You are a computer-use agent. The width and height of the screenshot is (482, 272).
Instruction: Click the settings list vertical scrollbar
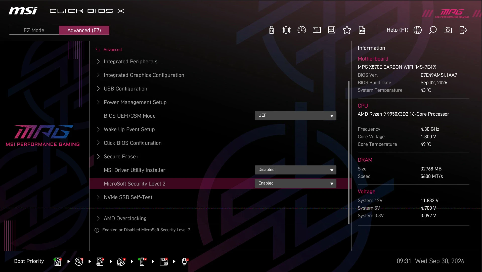point(349,152)
